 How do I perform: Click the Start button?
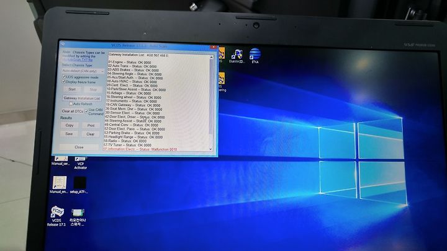tap(72, 89)
